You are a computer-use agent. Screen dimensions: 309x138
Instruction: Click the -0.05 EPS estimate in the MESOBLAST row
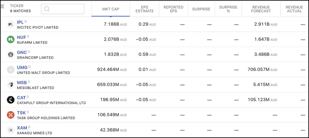[142, 85]
